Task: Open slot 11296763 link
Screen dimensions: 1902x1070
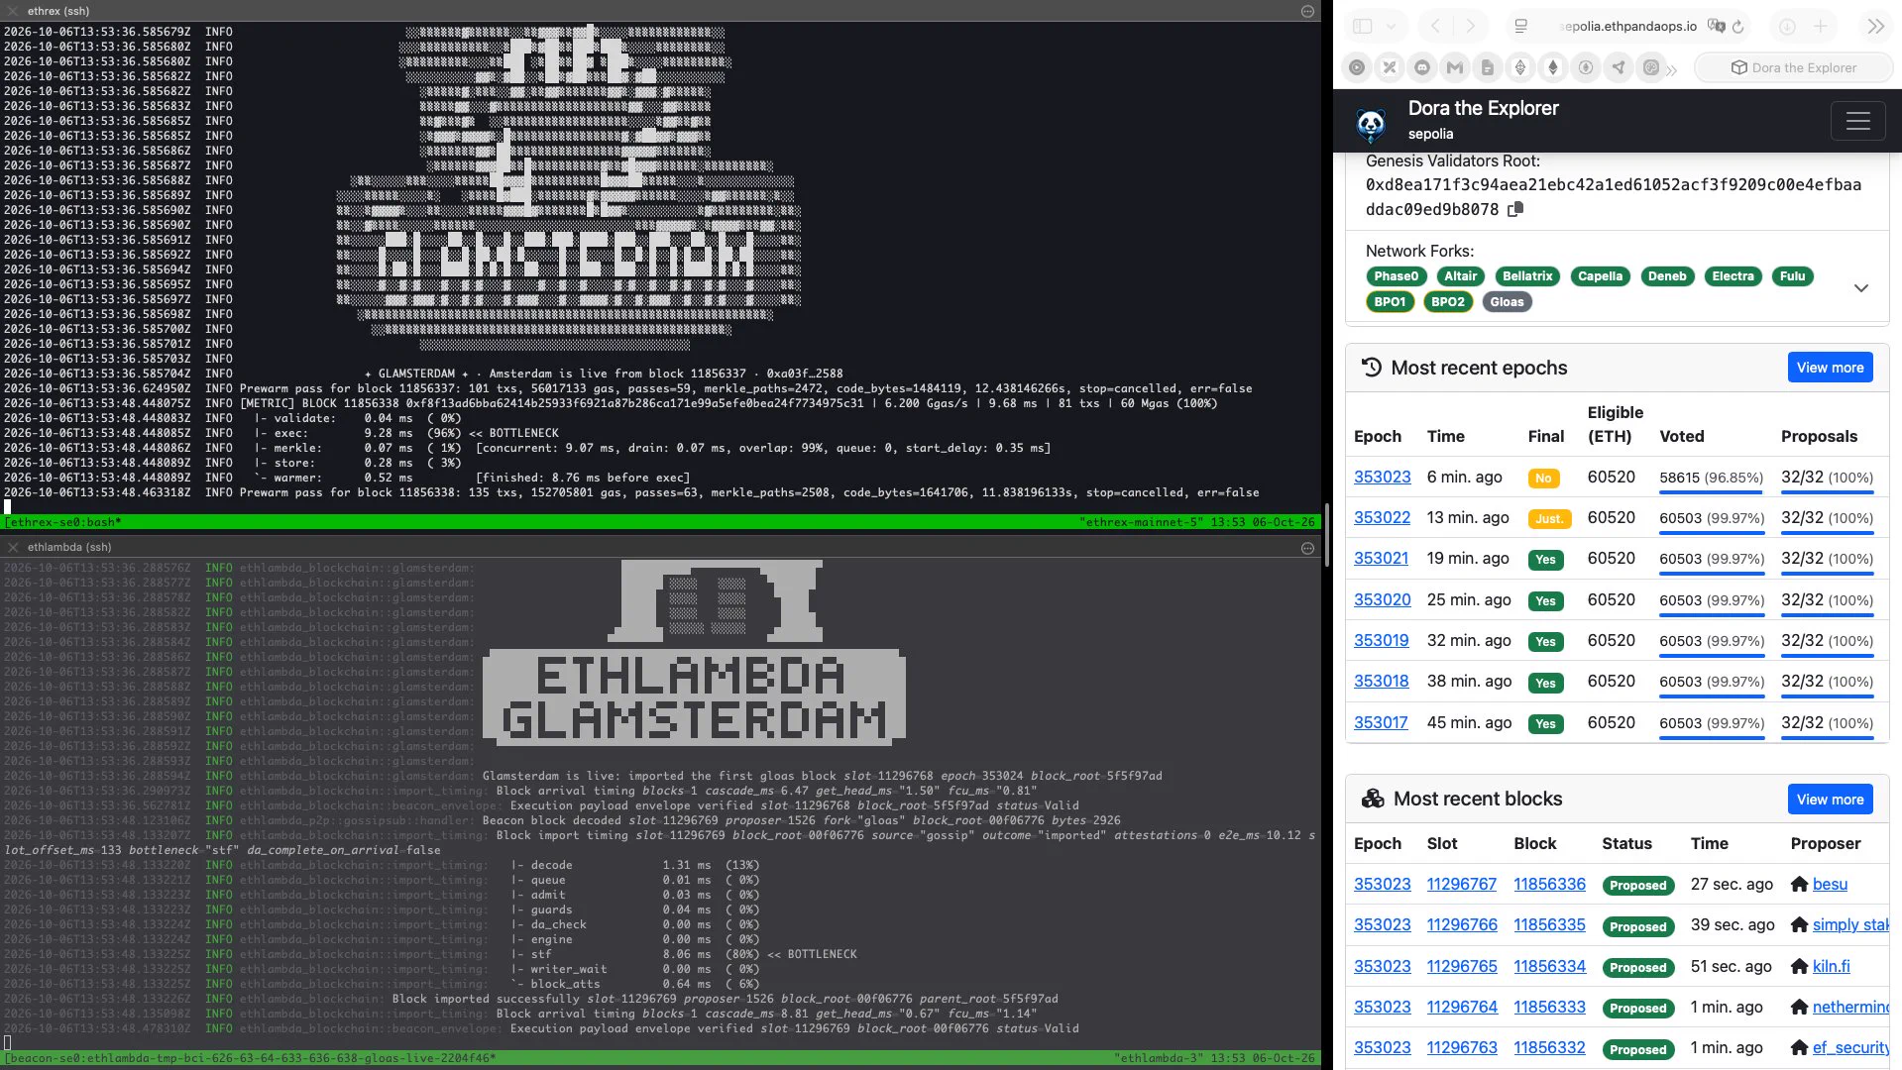Action: click(1461, 1047)
